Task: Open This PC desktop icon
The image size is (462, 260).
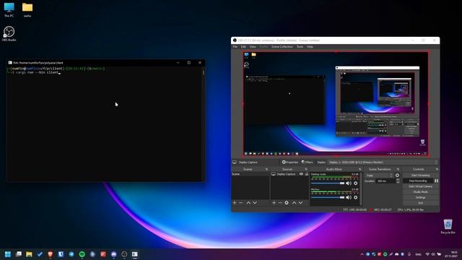Action: pyautogui.click(x=9, y=9)
